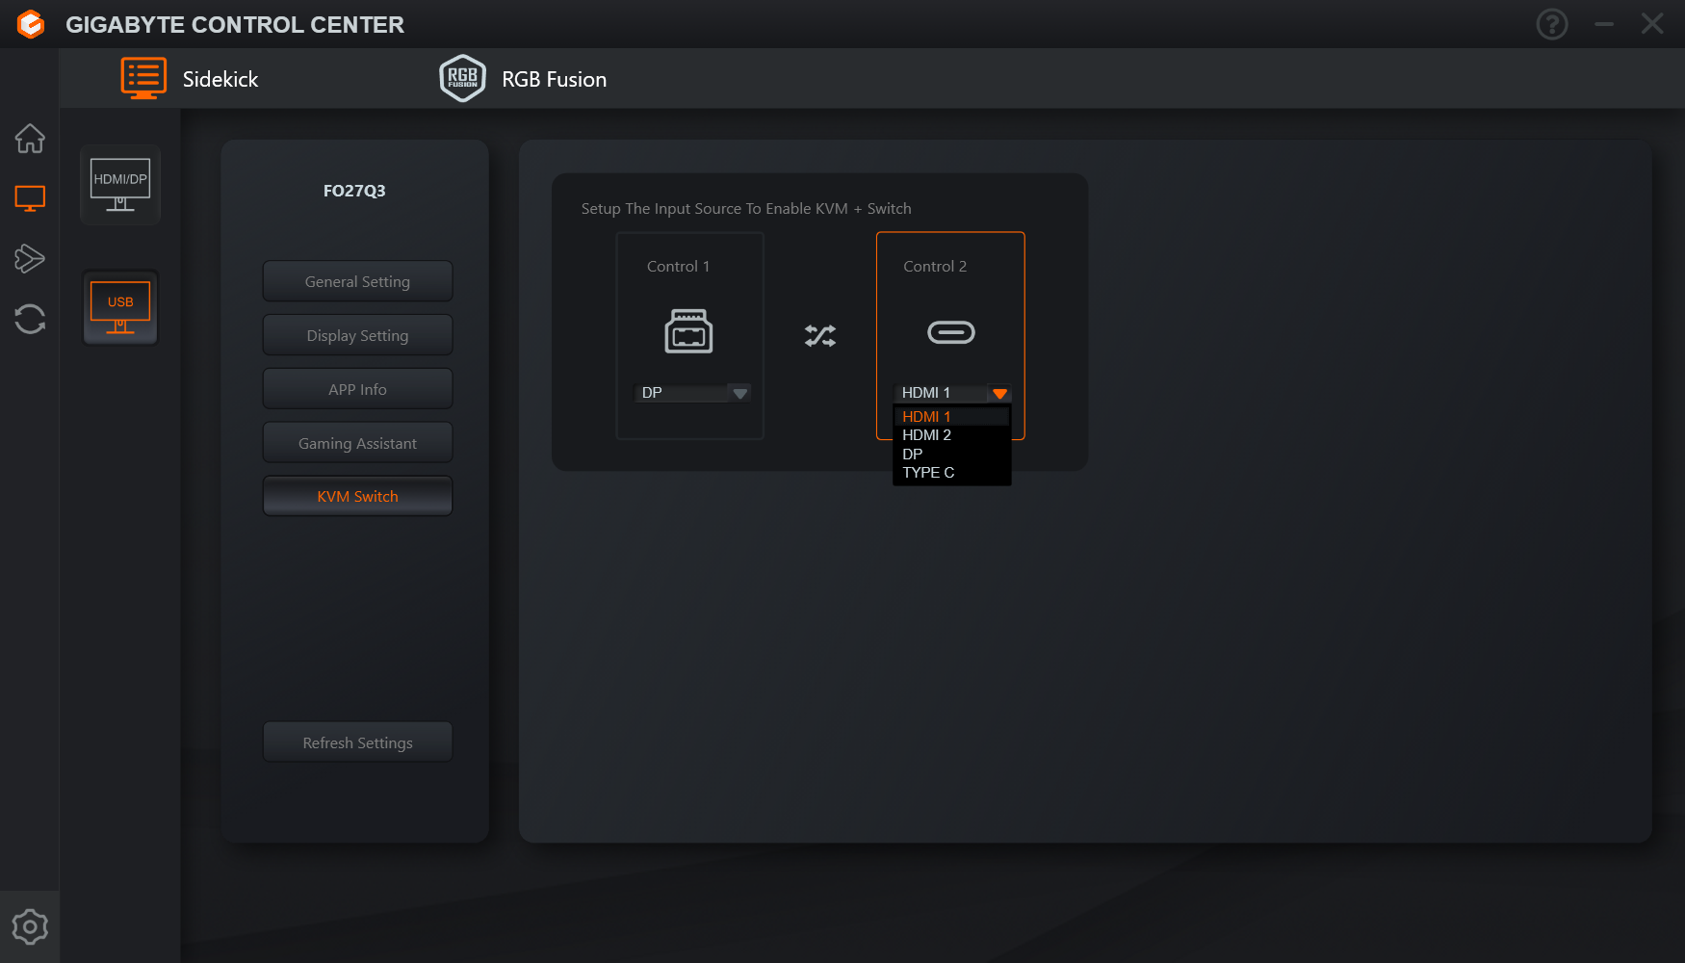This screenshot has width=1685, height=963.
Task: Expand the Control 1 DP dropdown
Action: (x=691, y=393)
